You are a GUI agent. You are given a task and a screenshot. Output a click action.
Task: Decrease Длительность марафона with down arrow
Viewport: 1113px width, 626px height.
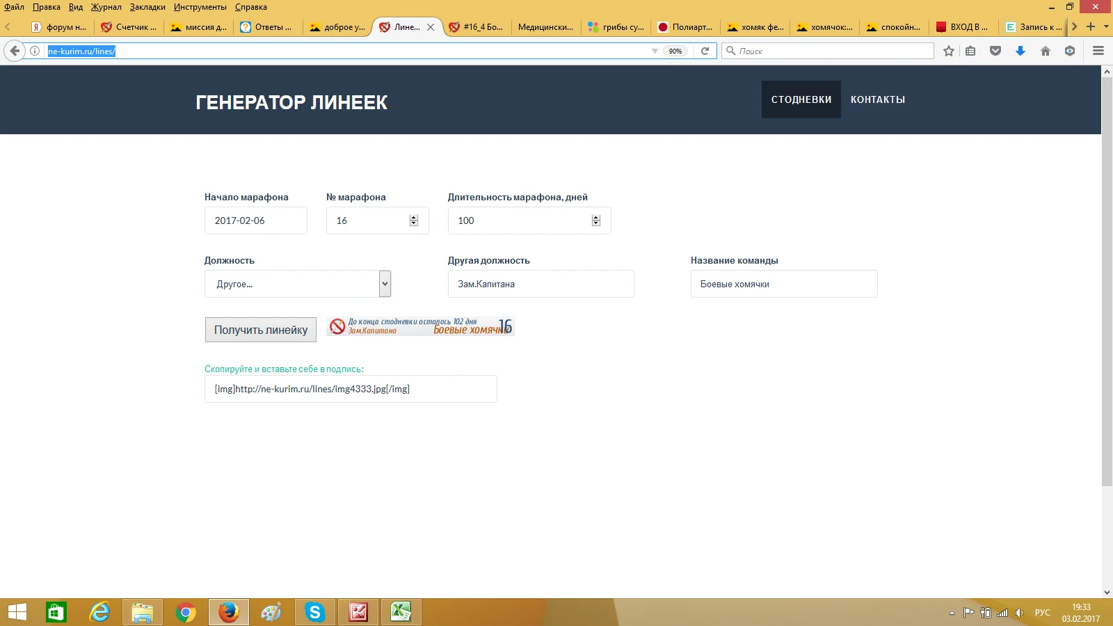click(595, 223)
